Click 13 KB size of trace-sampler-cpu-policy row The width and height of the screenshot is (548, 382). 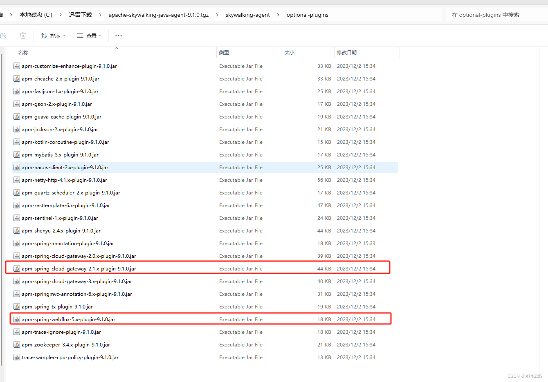pyautogui.click(x=324, y=357)
